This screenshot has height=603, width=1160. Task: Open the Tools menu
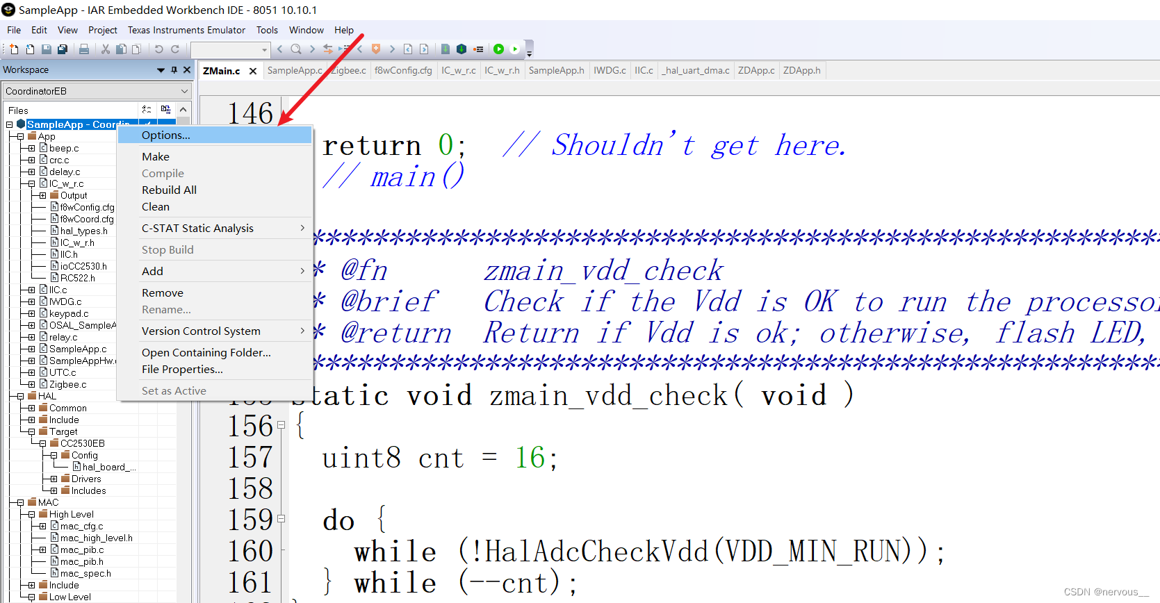coord(267,30)
